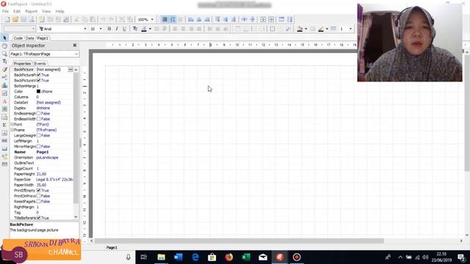The width and height of the screenshot is (470, 264).
Task: Open the Arial font name dropdown
Action: point(85,29)
